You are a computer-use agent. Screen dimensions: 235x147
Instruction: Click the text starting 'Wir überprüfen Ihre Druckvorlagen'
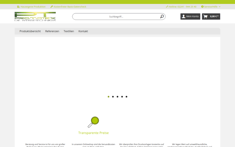pos(141,145)
